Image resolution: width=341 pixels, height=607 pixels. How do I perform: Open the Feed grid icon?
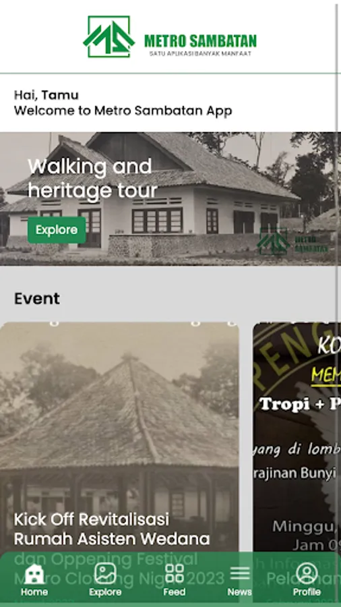[175, 573]
